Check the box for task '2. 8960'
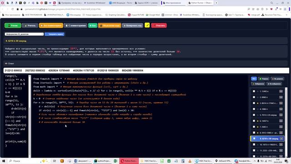Screen dimensions: 291x164 tap(254, 97)
